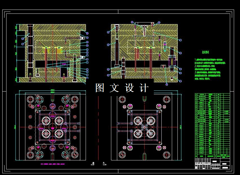240x175 pixels.
Task: Click the green parts list table
Action: [x=212, y=126]
